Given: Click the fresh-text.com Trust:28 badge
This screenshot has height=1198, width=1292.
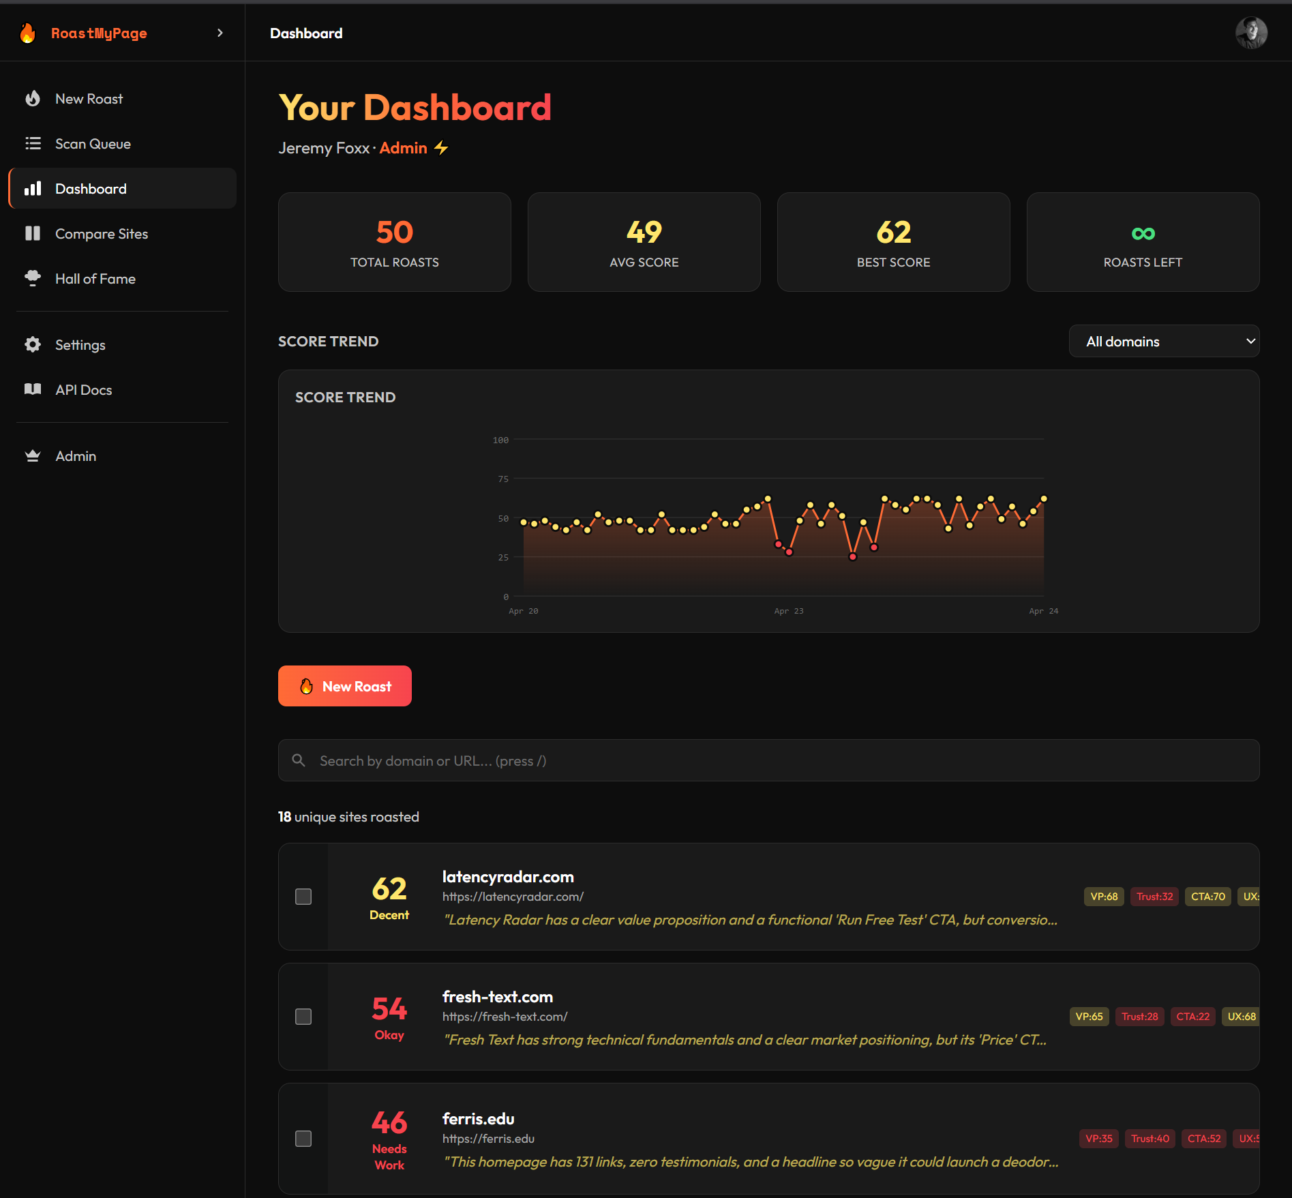Looking at the screenshot, I should (x=1139, y=1017).
